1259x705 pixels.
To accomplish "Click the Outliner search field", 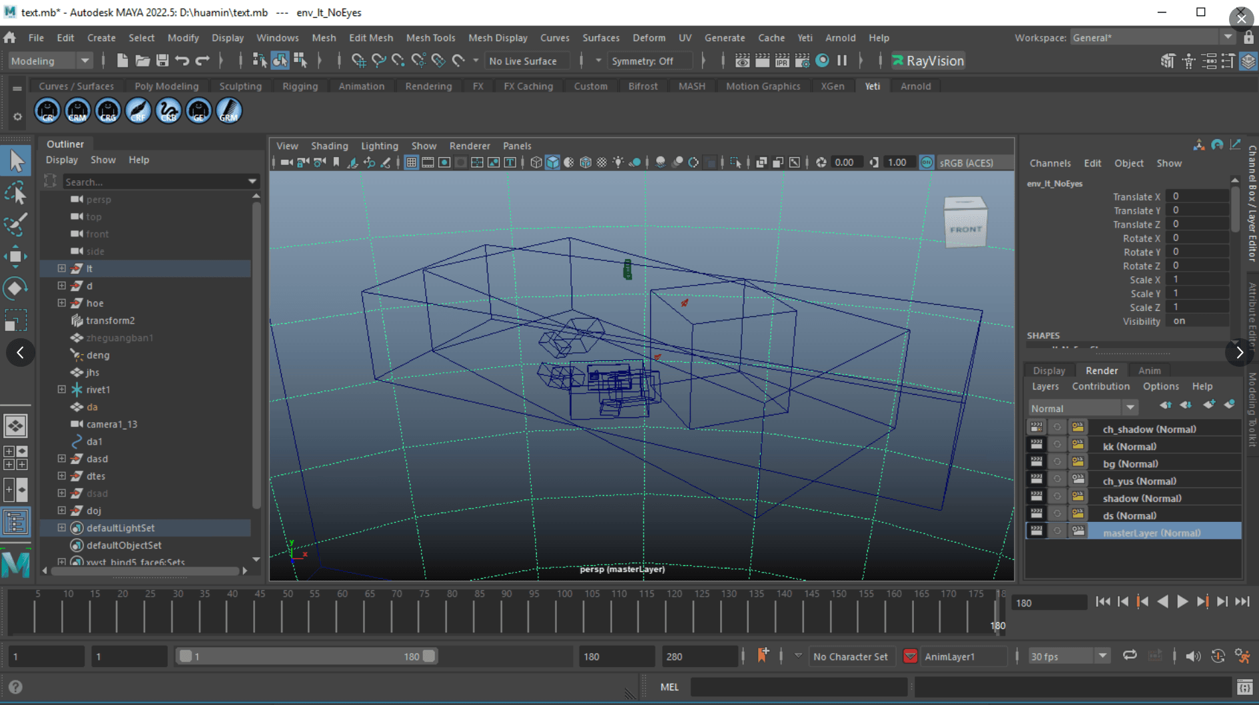I will 155,182.
